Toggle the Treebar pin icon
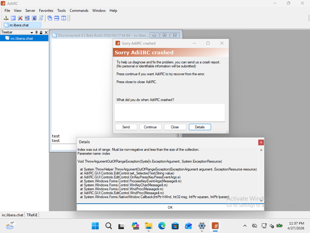This screenshot has width=310, height=233. 37,32
